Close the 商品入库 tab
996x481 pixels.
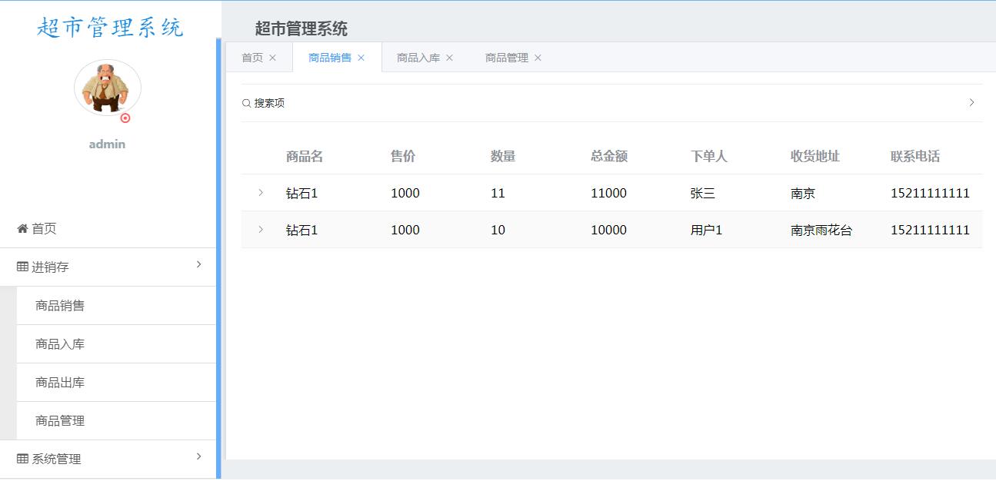click(449, 58)
